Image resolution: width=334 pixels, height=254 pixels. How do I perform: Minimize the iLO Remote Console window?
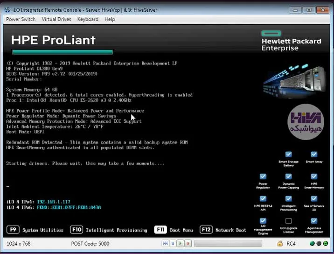click(295, 10)
